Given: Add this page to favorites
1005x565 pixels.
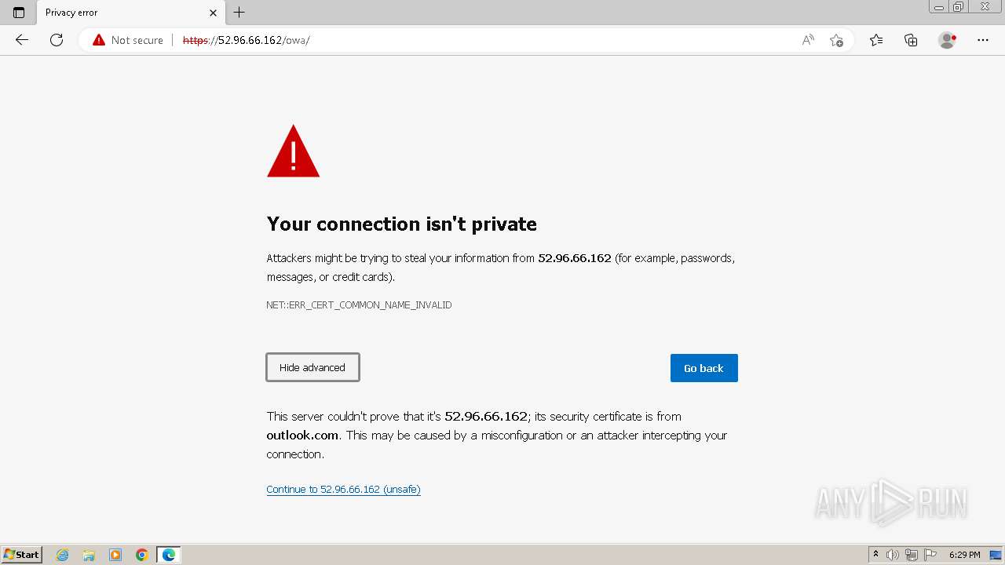Looking at the screenshot, I should point(836,40).
